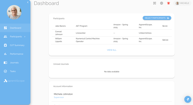Open the Journals menu item

click(15, 63)
